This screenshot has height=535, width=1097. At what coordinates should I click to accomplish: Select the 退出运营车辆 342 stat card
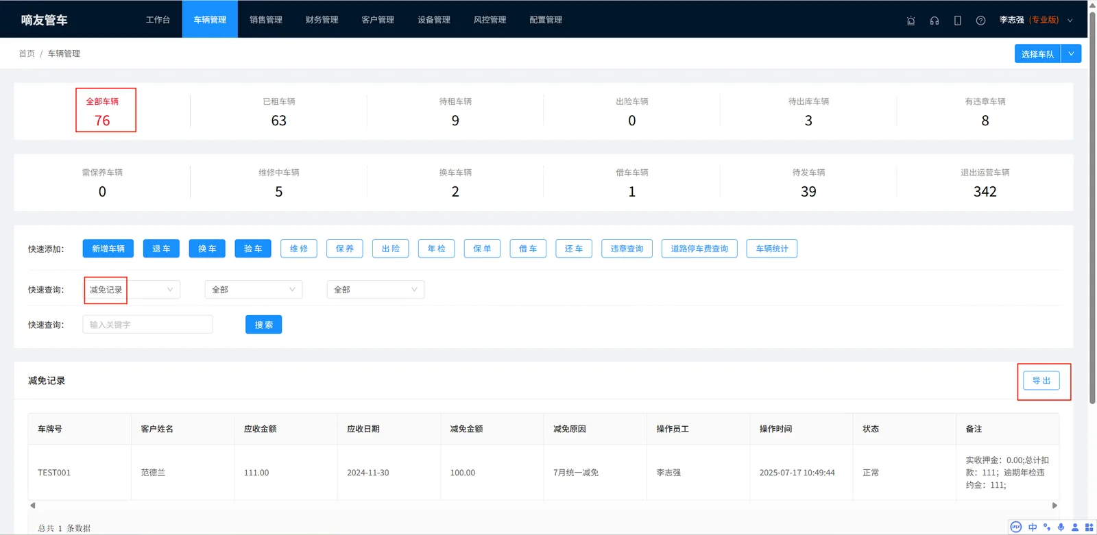tap(985, 182)
